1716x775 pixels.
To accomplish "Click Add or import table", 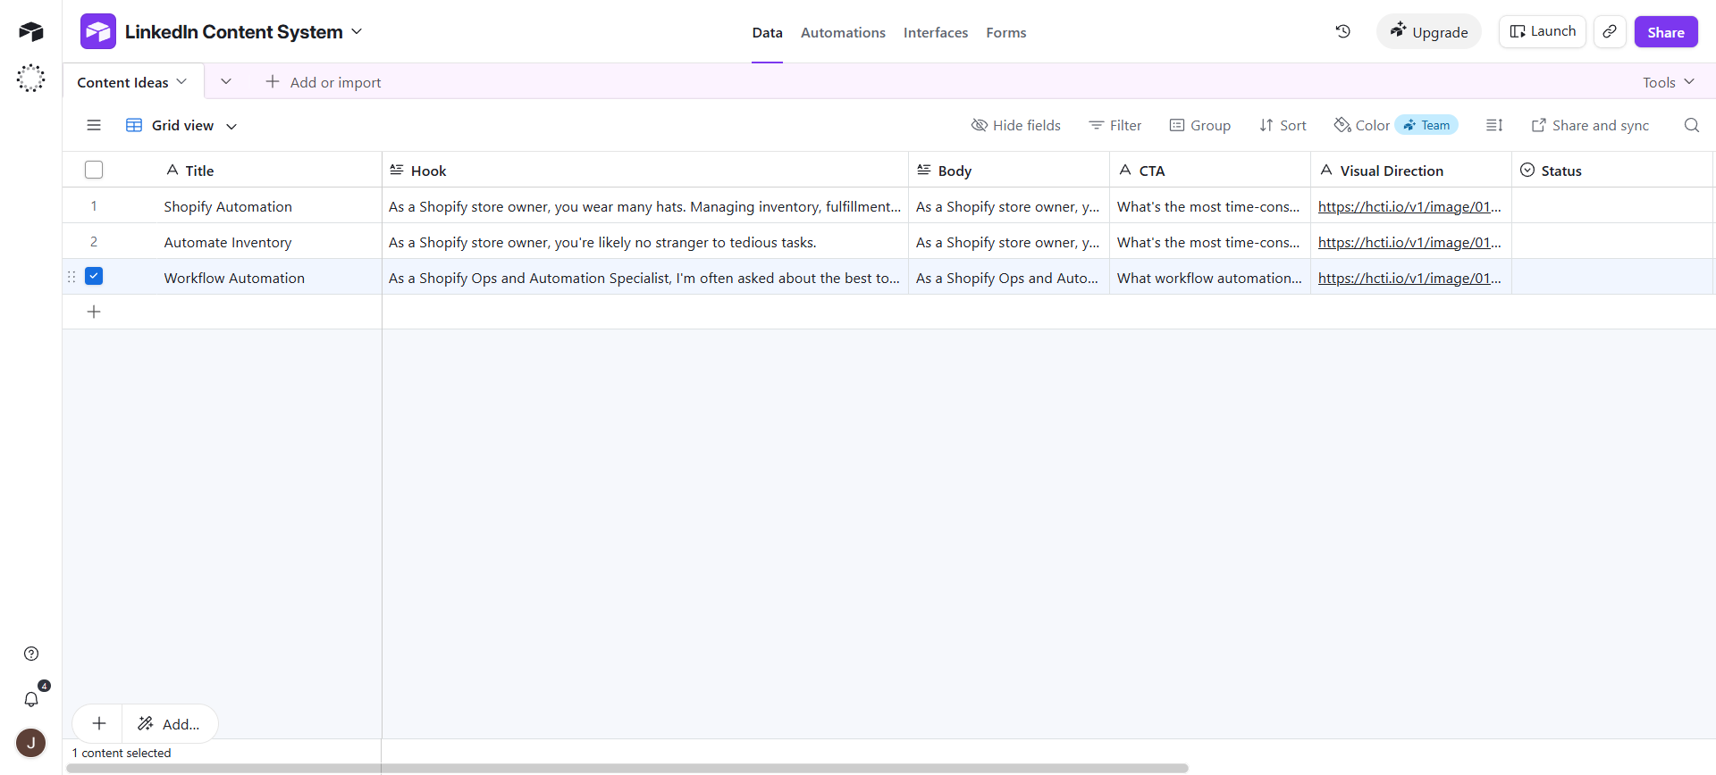I will tap(324, 82).
